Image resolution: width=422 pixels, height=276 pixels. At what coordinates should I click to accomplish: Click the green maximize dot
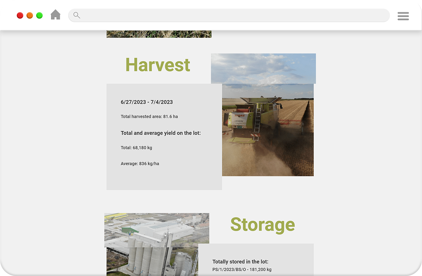pyautogui.click(x=39, y=15)
